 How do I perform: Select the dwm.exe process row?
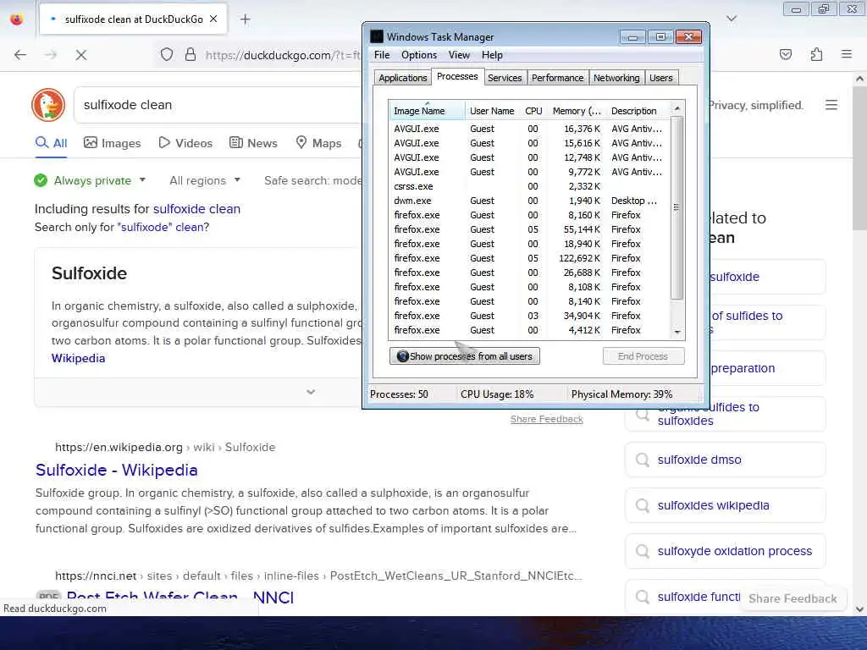(530, 201)
